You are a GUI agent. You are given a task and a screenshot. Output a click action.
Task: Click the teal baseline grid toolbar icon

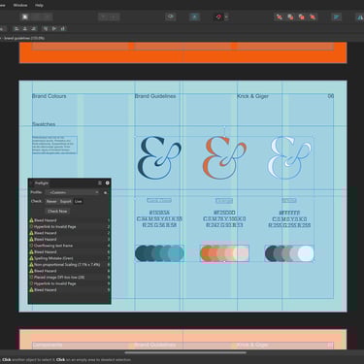pos(194,17)
